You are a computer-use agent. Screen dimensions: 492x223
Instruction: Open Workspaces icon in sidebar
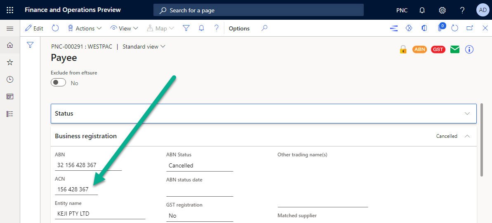(10, 96)
